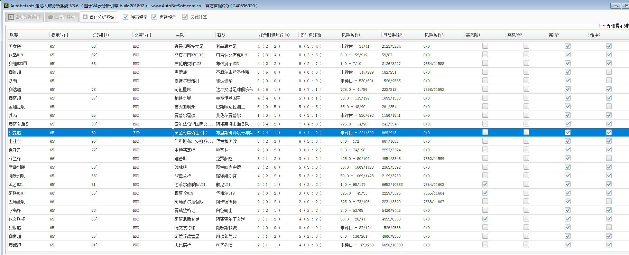629x255 pixels.
Task: Toggle the 弹窗提示 checkbox
Action: (x=126, y=17)
